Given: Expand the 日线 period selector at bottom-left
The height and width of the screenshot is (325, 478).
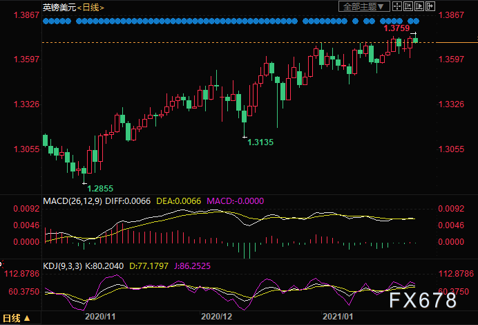Looking at the screenshot, I should click(16, 319).
